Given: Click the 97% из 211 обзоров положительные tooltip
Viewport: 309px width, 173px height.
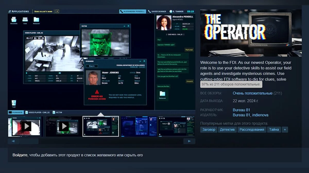Looking at the screenshot, I should click(x=231, y=84).
